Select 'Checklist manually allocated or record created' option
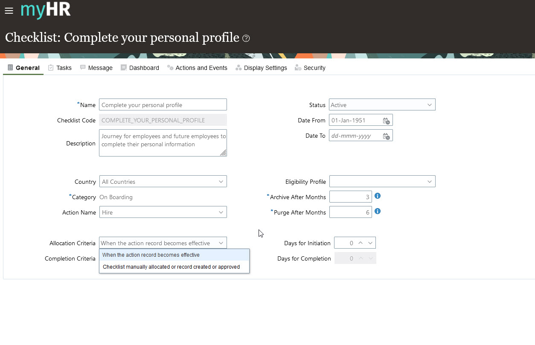Viewport: 535px width, 345px height. 174,267
